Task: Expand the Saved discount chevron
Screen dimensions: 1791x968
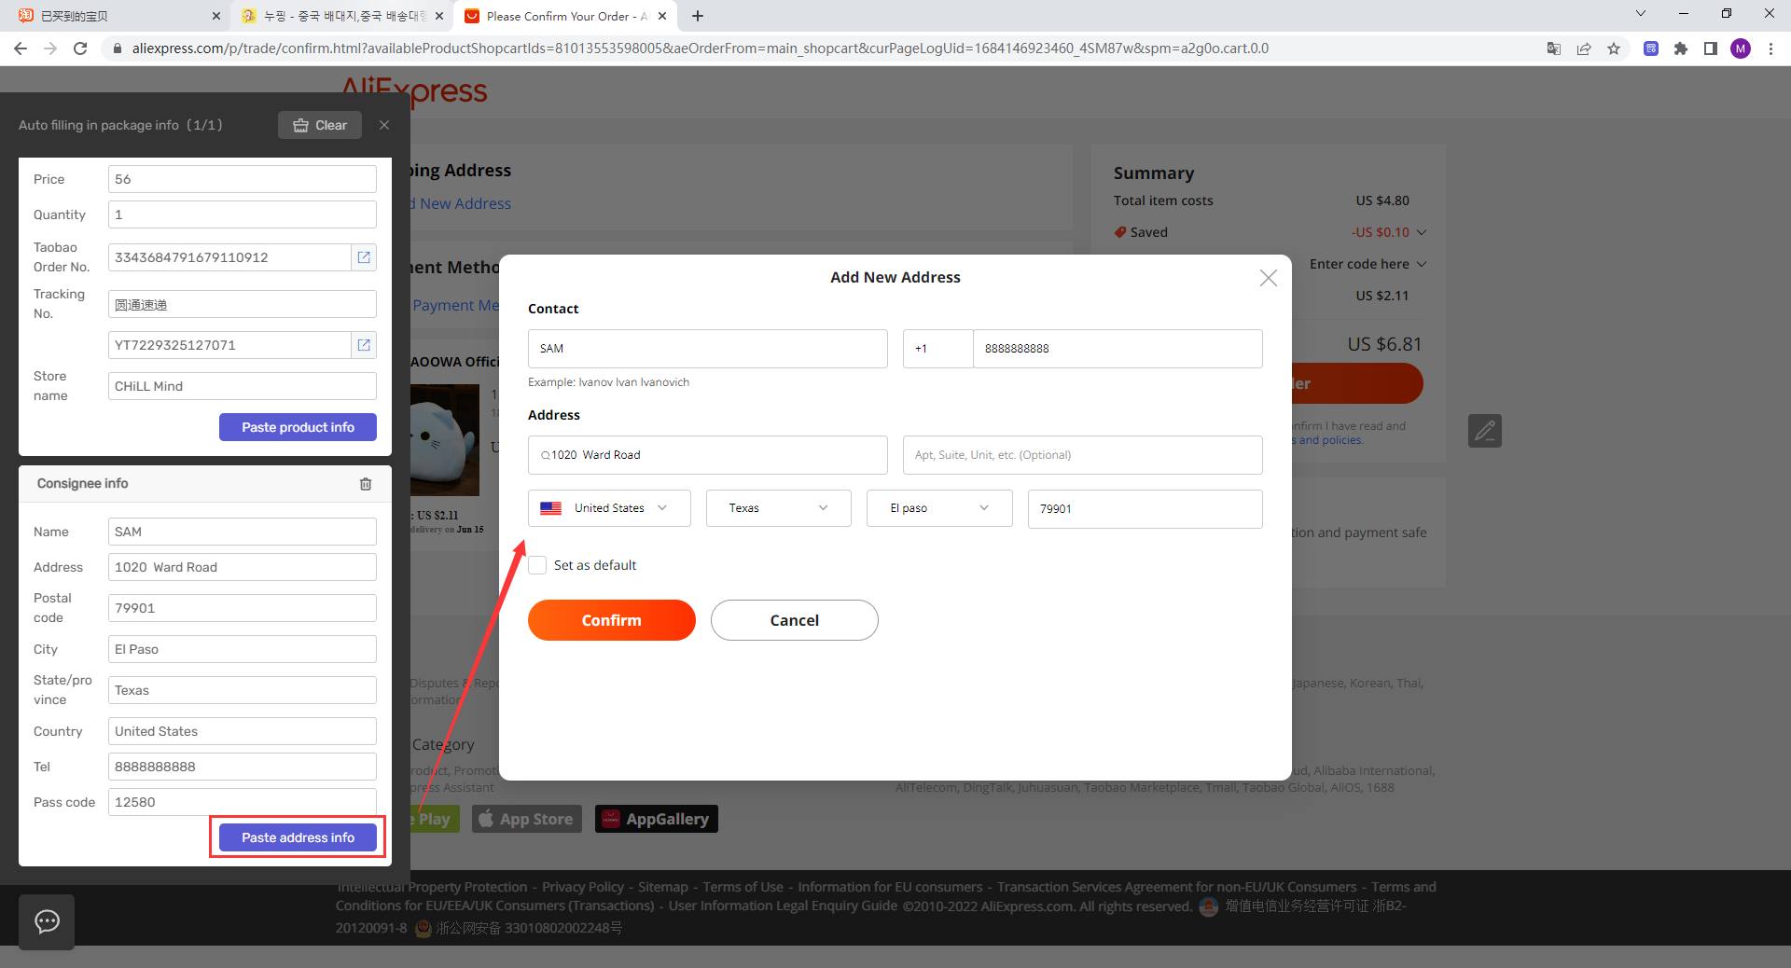Action: pos(1421,232)
